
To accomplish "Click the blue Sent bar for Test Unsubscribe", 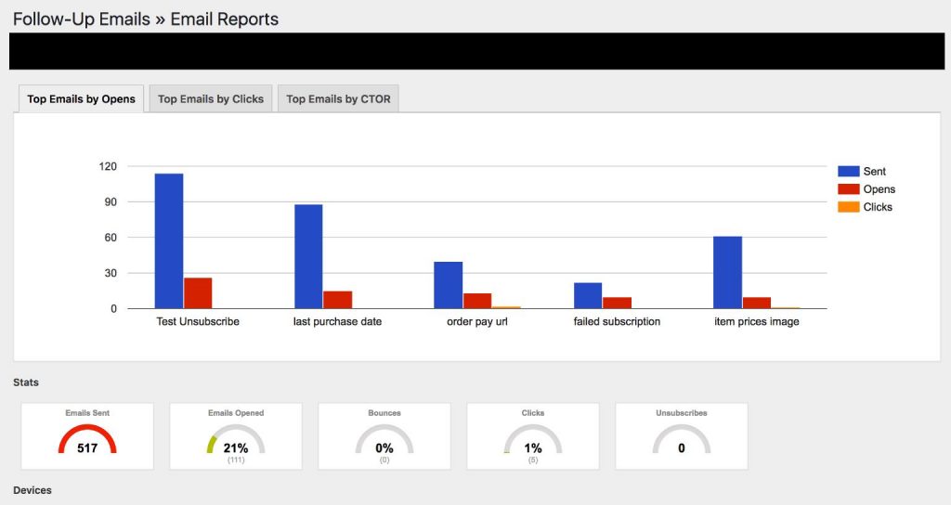I will [169, 241].
